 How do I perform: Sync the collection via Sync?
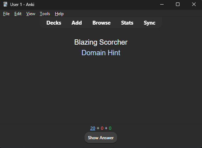(150, 23)
